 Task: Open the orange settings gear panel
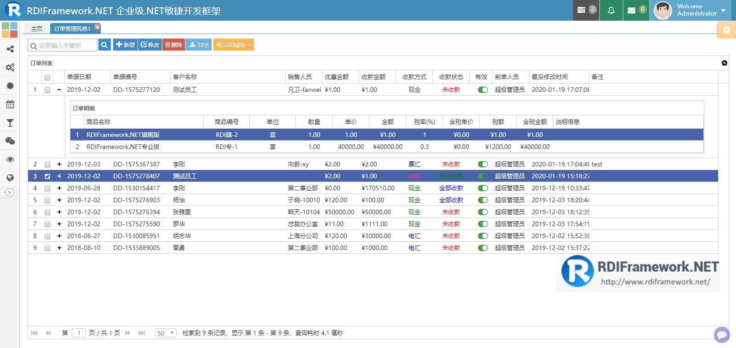point(726,30)
